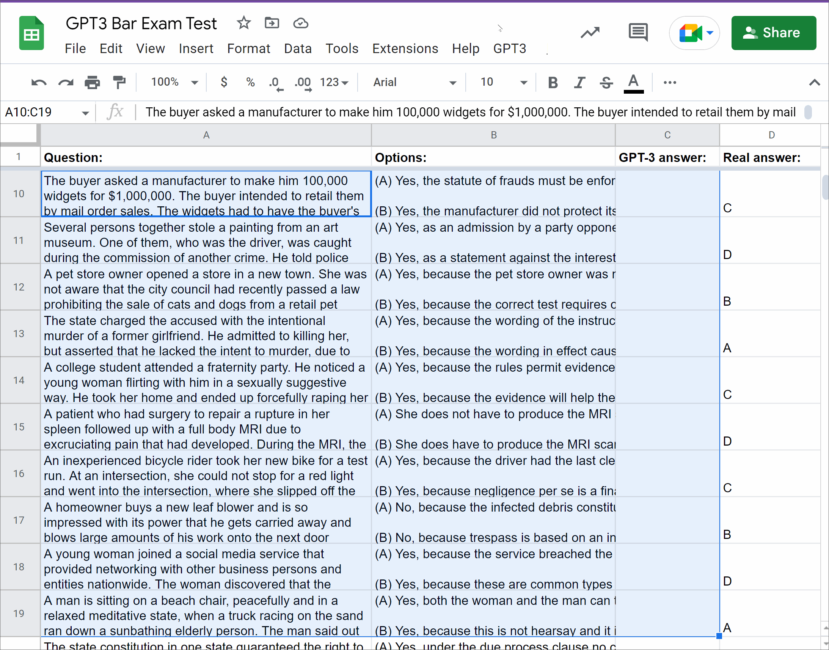Open the text color picker
The width and height of the screenshot is (829, 650).
click(634, 83)
